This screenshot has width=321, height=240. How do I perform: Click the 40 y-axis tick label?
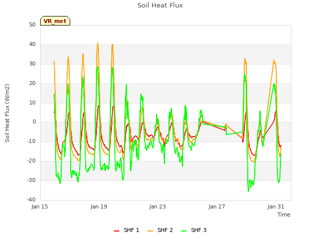[32, 44]
